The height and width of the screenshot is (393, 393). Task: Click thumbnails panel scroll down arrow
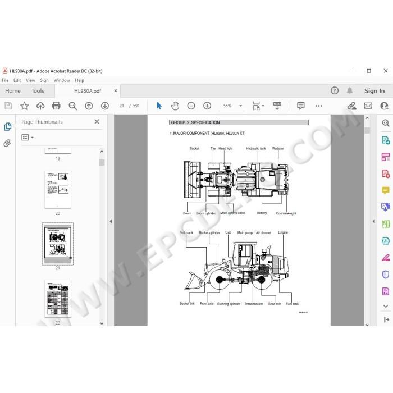(x=102, y=323)
